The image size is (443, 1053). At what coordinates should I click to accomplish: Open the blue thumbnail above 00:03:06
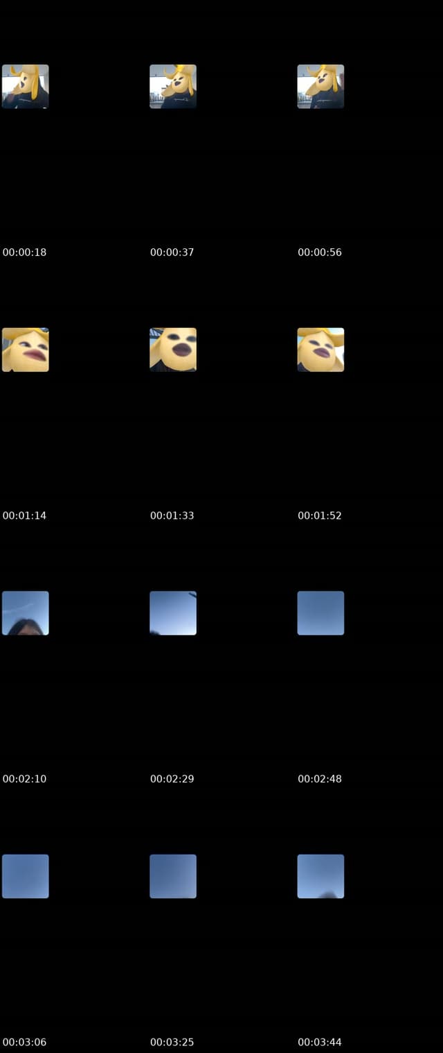(26, 876)
